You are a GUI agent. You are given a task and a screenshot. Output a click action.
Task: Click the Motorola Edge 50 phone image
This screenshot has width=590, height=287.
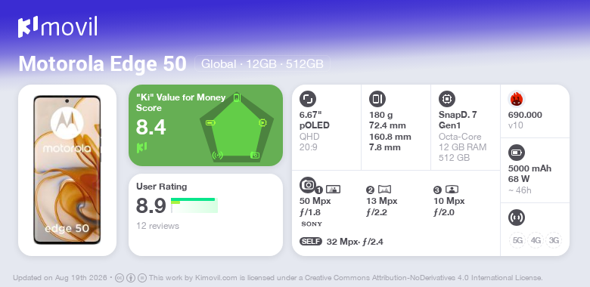tap(67, 170)
